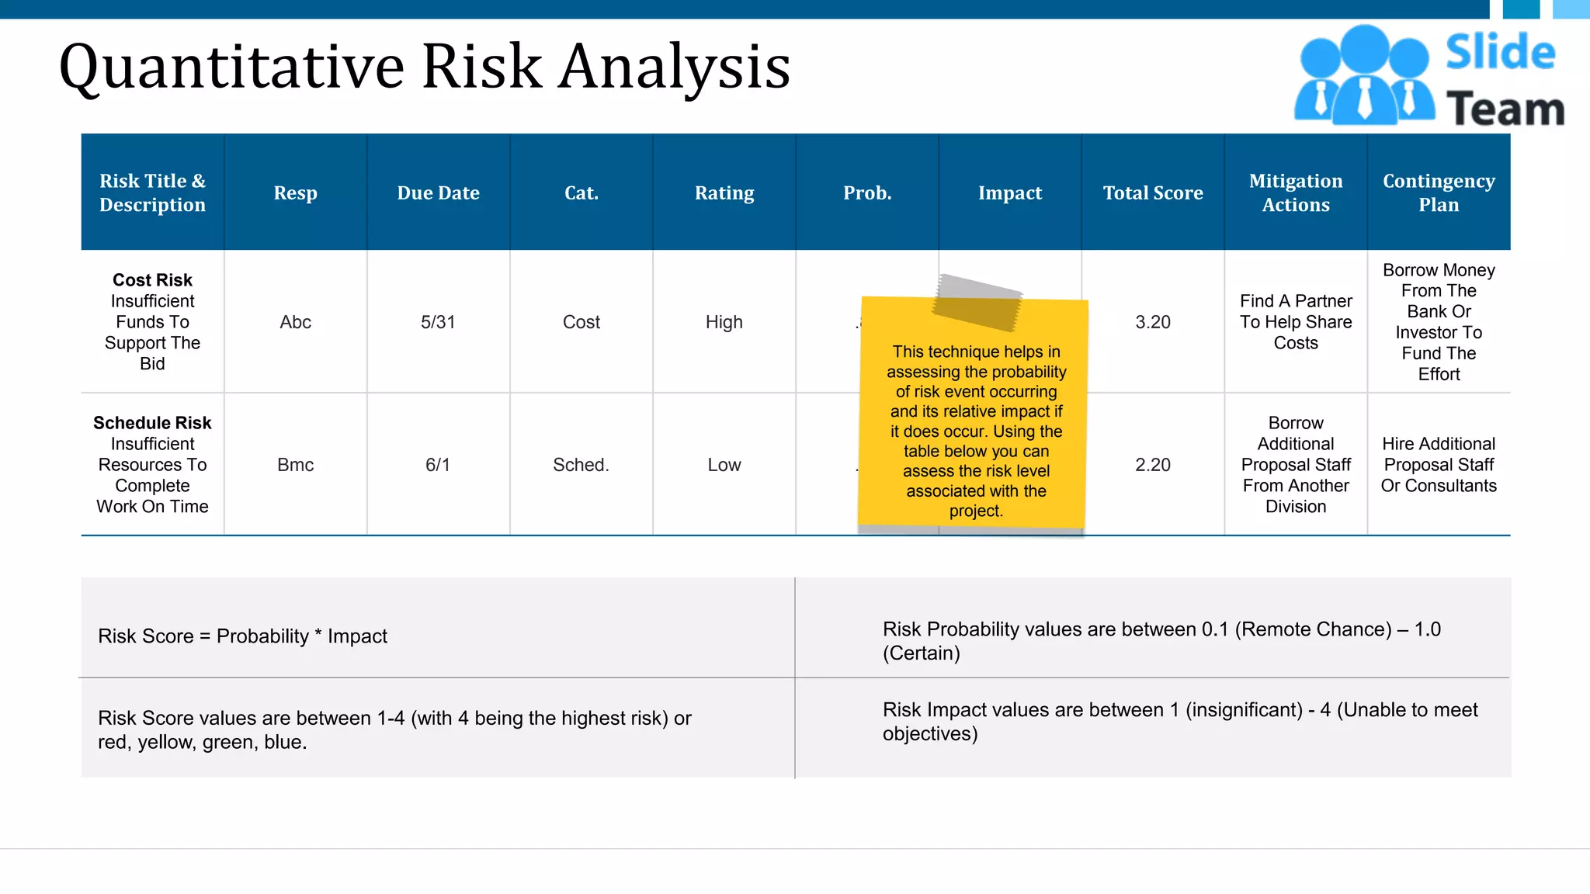Click the Bmc responsible cell
This screenshot has height=894, width=1590.
(296, 464)
